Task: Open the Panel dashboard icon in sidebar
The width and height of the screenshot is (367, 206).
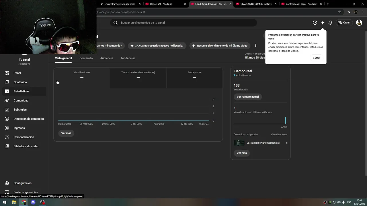Action: point(7,73)
